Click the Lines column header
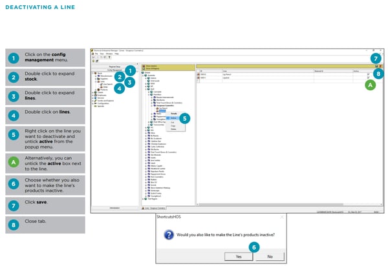This screenshot has width=388, height=266. pos(268,71)
